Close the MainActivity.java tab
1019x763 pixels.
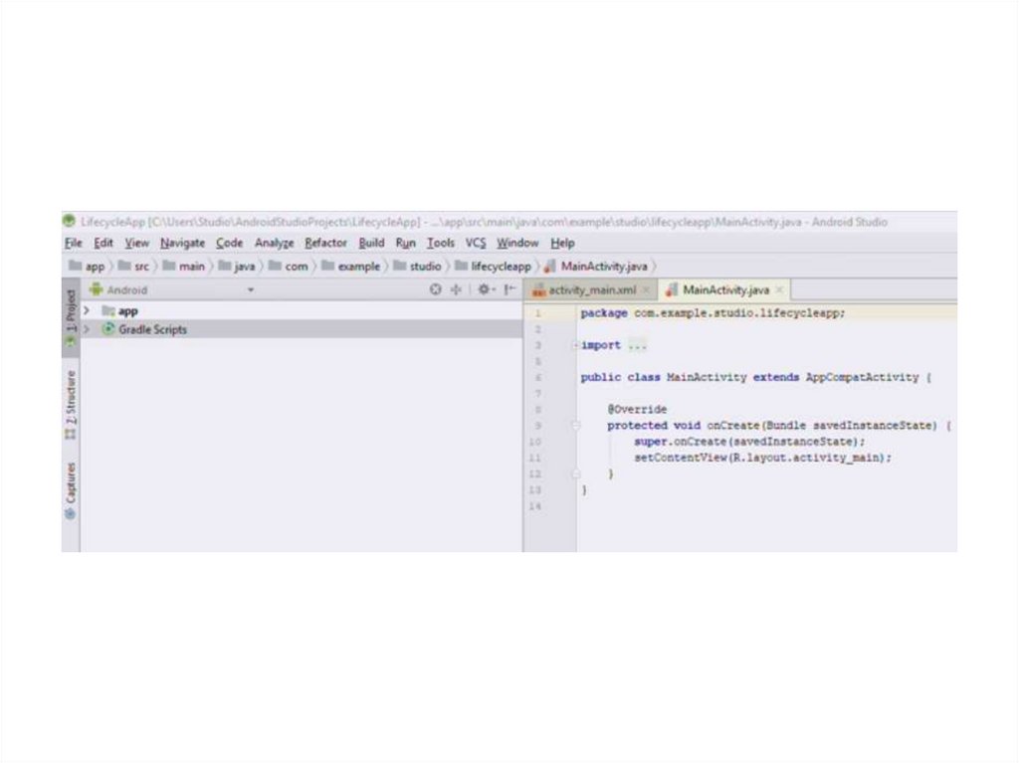point(779,290)
